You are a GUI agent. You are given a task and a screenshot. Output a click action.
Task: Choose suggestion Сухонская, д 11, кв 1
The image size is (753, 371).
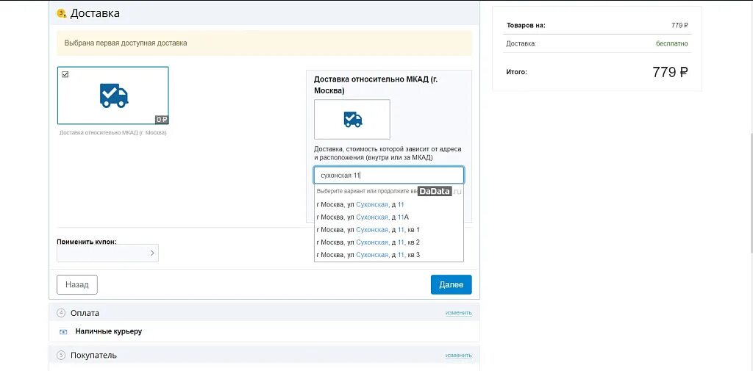[x=389, y=229]
